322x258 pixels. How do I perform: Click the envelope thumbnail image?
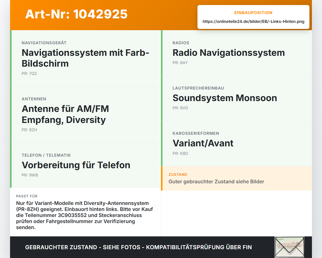[x=290, y=247]
